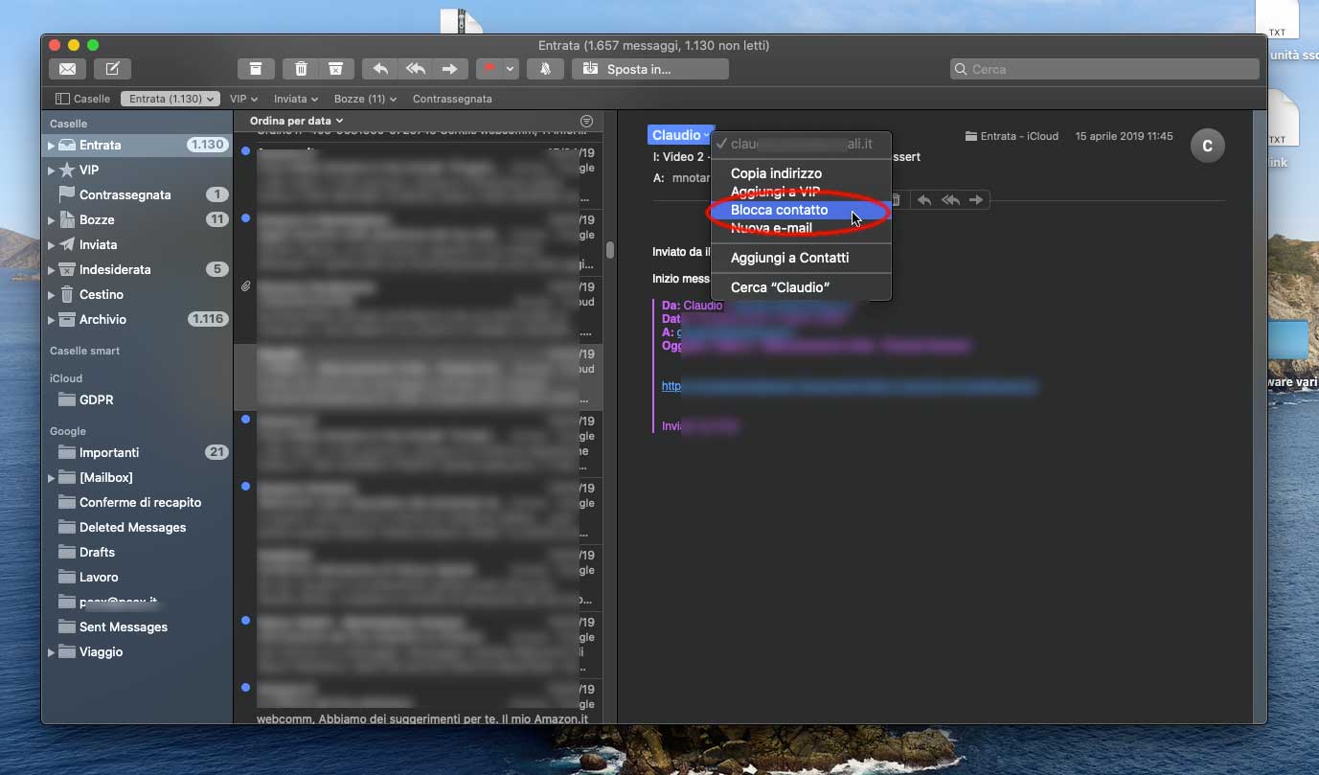Reply all using the message header icon
Screen dimensions: 1319x775
pyautogui.click(x=950, y=200)
